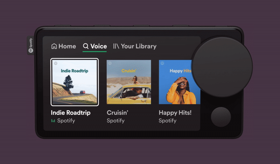Click the Spotify logo on Indie Roadtrip cover

[56, 63]
